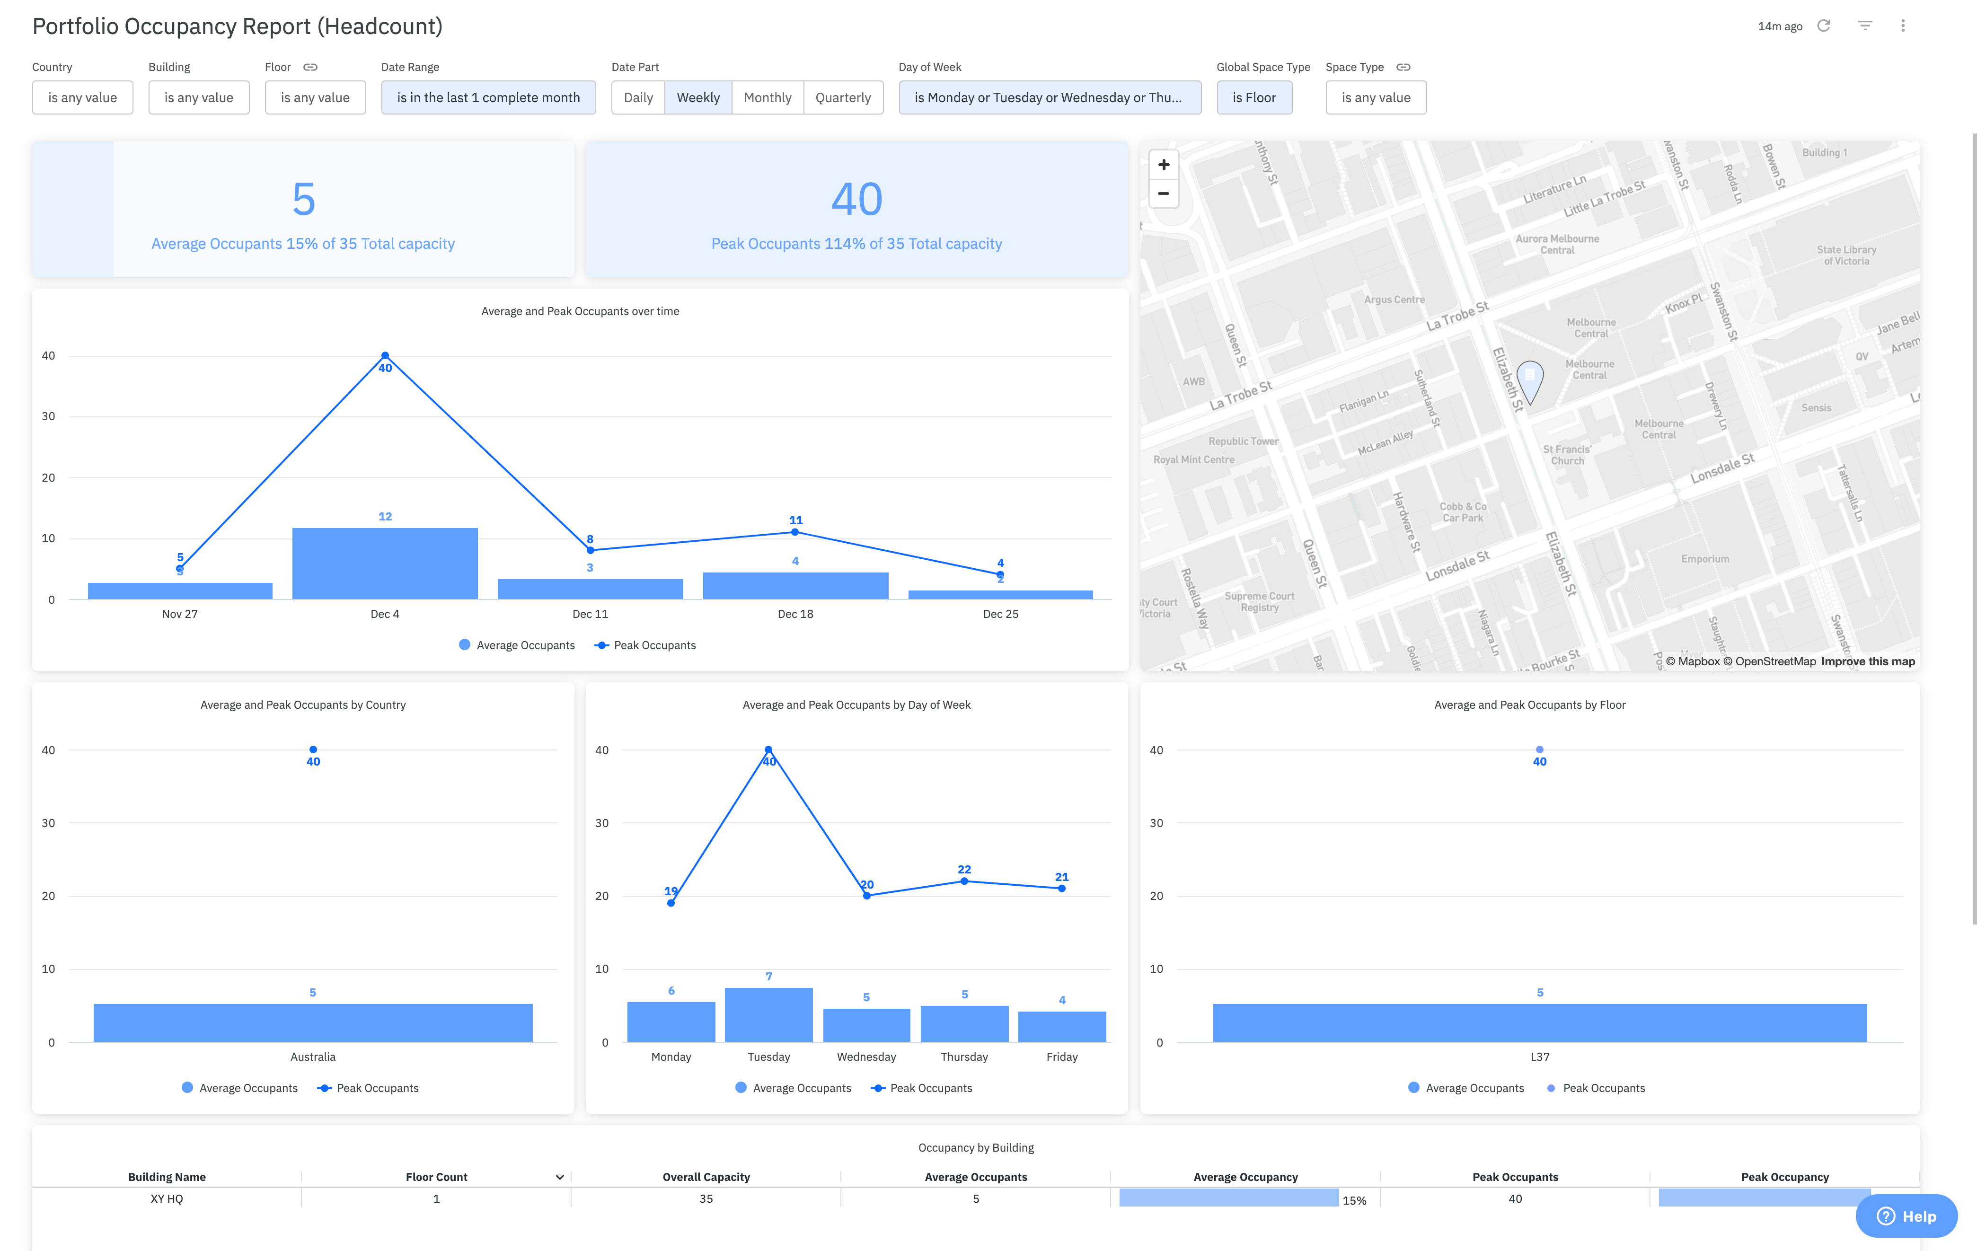Edit the Day of Week filter
1977x1251 pixels.
pos(1050,97)
